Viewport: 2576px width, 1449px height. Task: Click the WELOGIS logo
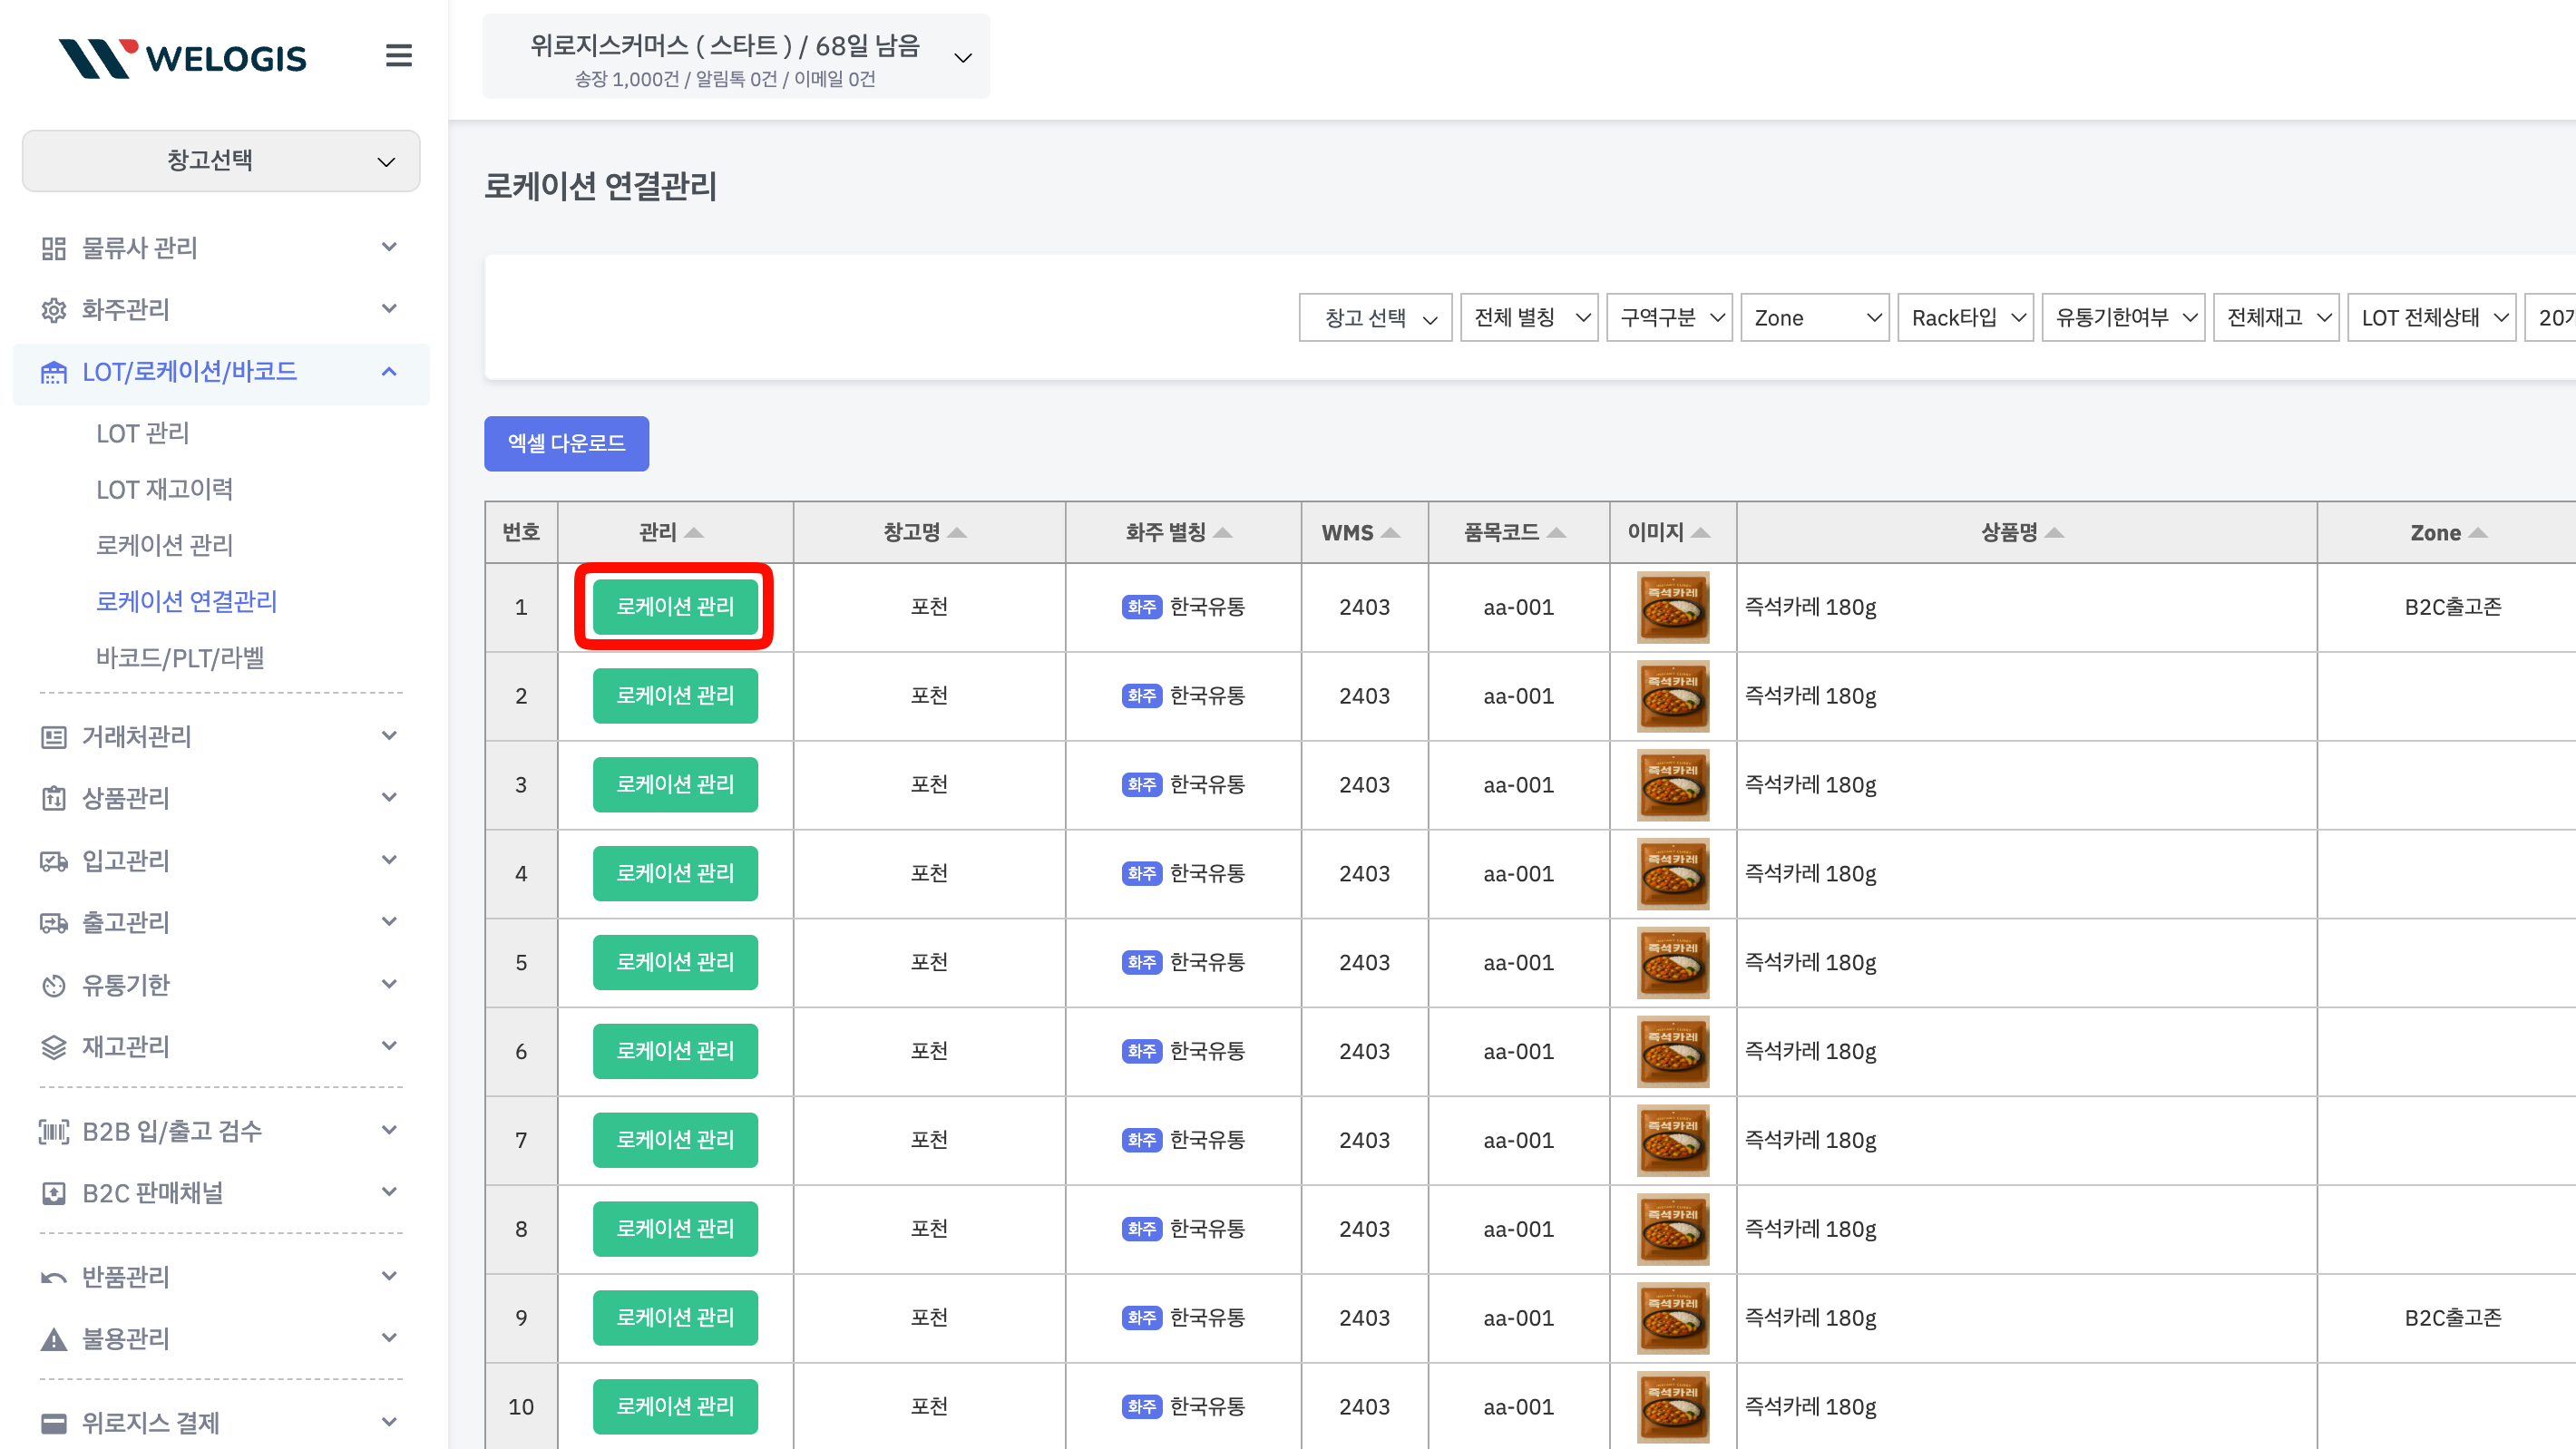(183, 58)
